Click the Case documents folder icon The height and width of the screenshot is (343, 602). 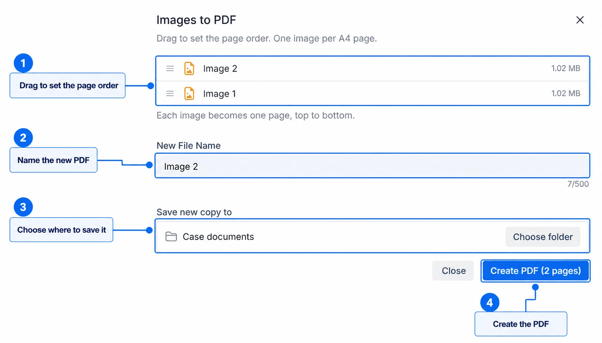(171, 237)
